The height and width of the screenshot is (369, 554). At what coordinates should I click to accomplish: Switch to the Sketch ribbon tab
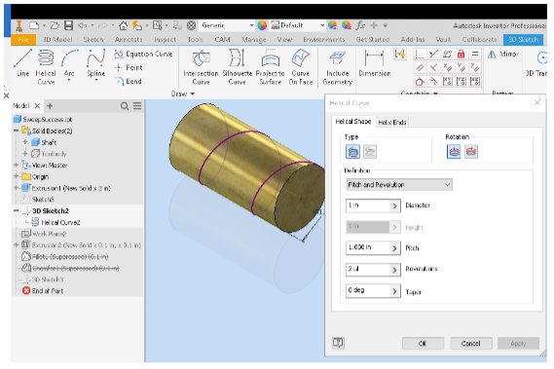tap(93, 40)
